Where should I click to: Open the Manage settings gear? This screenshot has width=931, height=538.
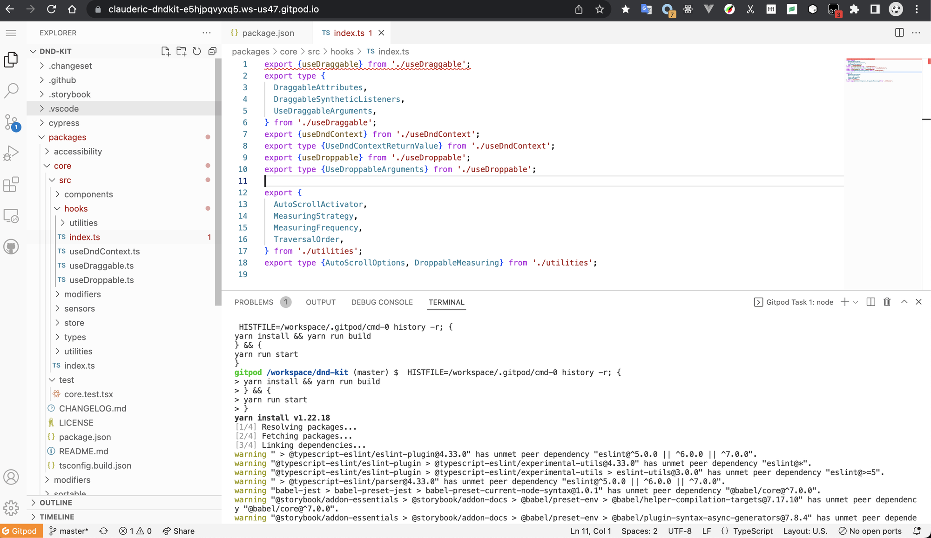(11, 508)
